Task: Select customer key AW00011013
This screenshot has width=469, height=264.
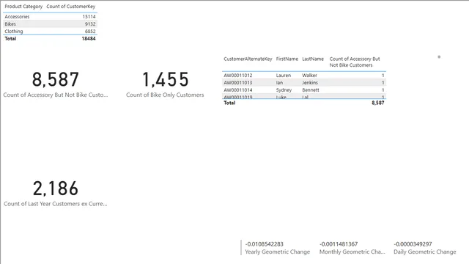Action: (238, 83)
